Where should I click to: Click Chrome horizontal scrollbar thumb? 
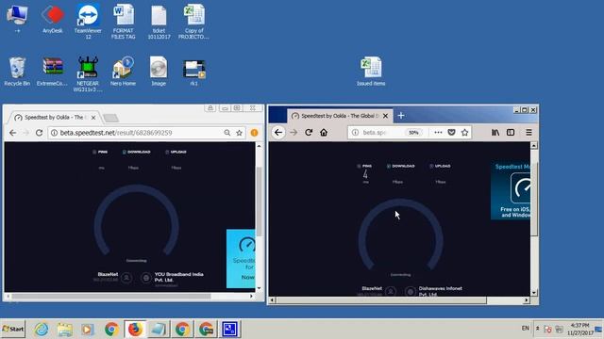(x=111, y=296)
